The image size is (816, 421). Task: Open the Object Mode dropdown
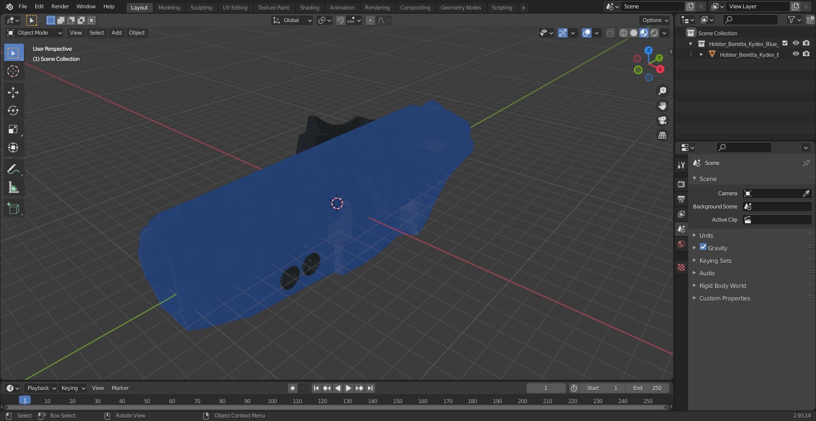pyautogui.click(x=35, y=33)
